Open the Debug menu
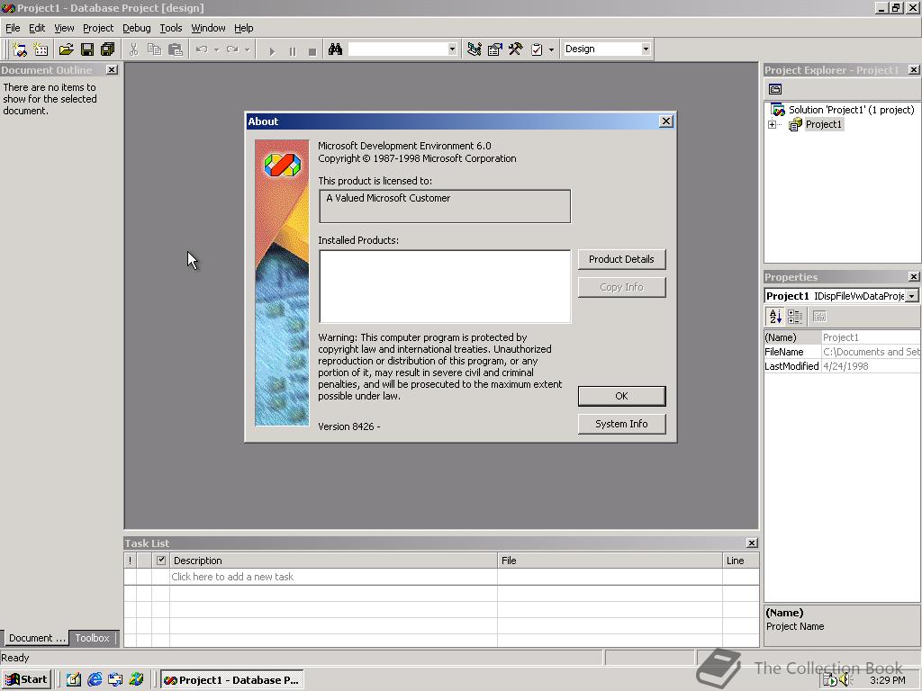Image resolution: width=922 pixels, height=691 pixels. click(x=137, y=28)
